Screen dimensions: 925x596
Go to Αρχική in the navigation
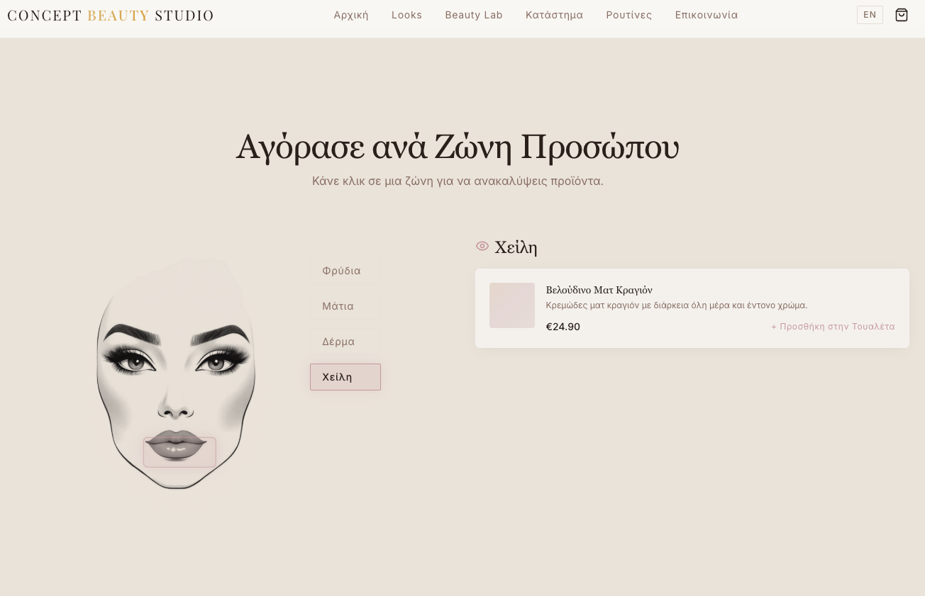(x=351, y=15)
